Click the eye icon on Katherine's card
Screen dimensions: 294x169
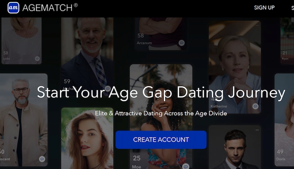tap(255, 106)
